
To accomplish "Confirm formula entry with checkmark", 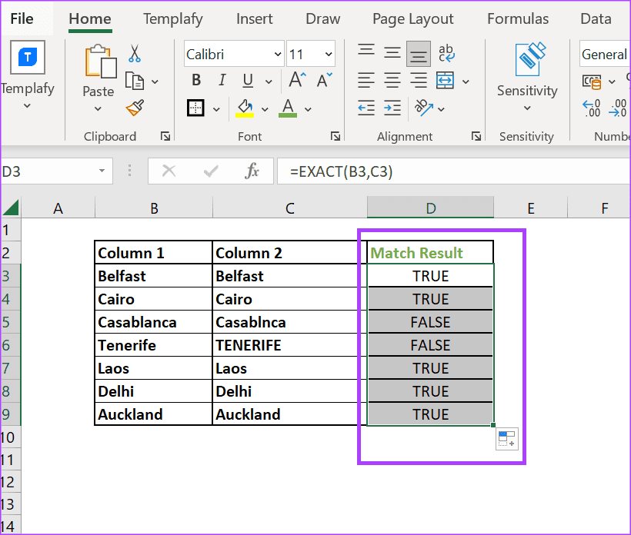I will [x=211, y=171].
